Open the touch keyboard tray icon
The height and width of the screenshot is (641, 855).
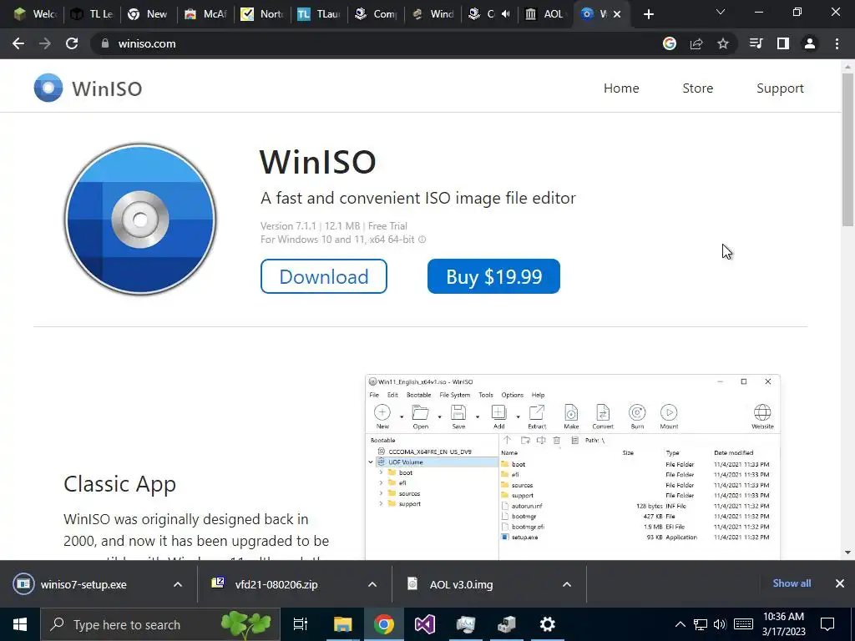tap(743, 624)
